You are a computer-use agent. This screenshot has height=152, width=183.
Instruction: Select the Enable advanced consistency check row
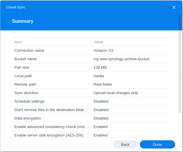pyautogui.click(x=51, y=127)
